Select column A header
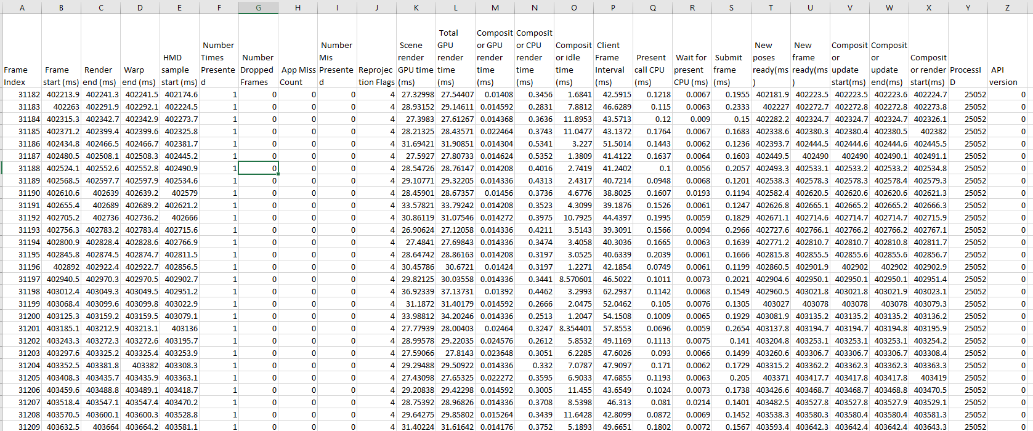The height and width of the screenshot is (431, 1033). click(22, 7)
